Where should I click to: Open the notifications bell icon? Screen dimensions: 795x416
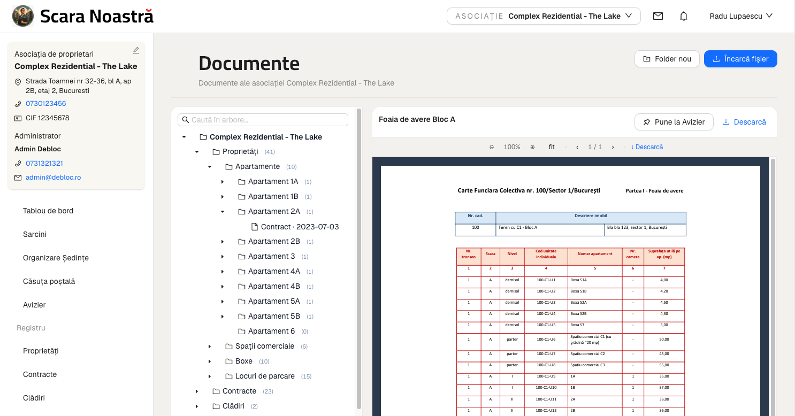pos(684,16)
